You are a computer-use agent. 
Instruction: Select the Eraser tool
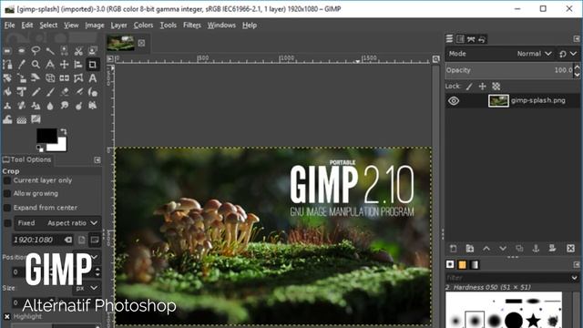point(65,92)
